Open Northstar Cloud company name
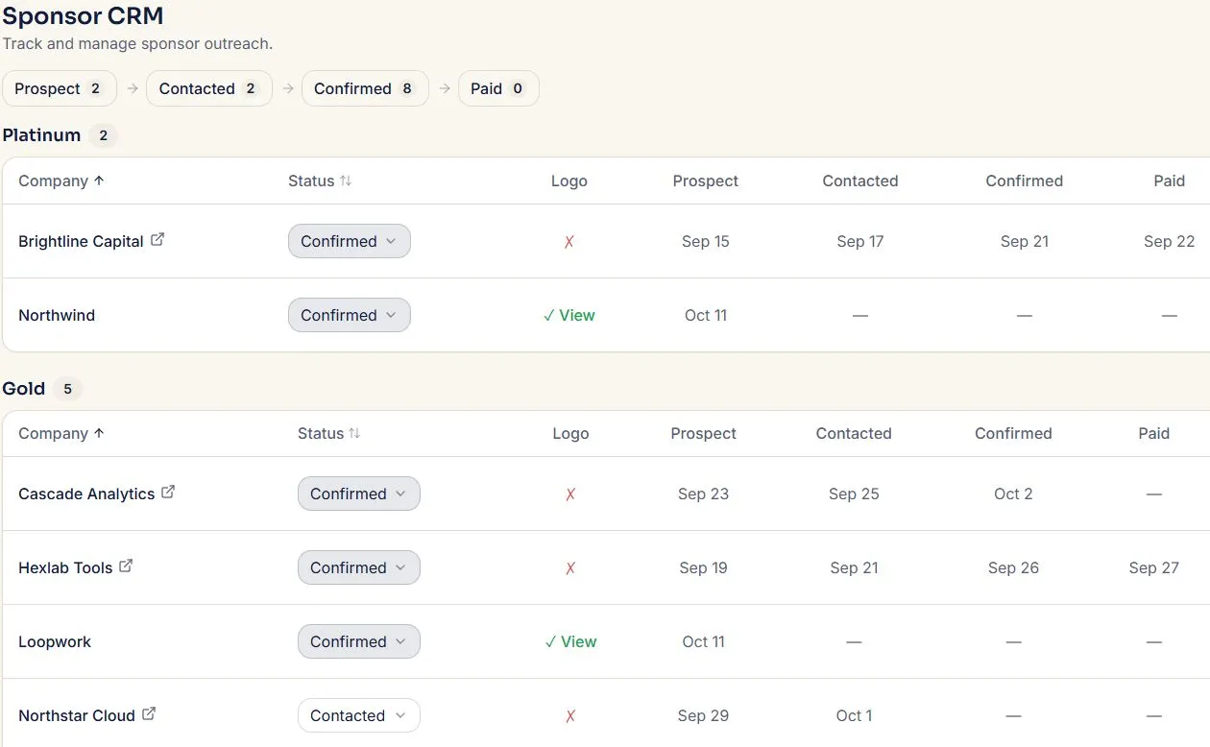The image size is (1210, 747). pyautogui.click(x=77, y=715)
